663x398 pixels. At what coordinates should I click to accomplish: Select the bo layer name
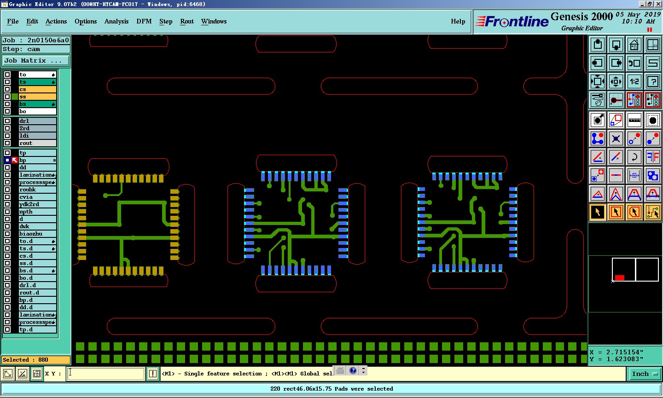tap(37, 111)
